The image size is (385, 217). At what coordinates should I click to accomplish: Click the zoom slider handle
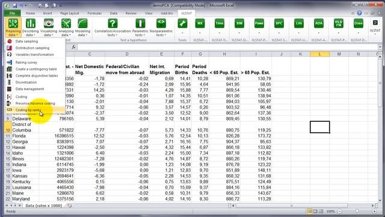pos(357,211)
